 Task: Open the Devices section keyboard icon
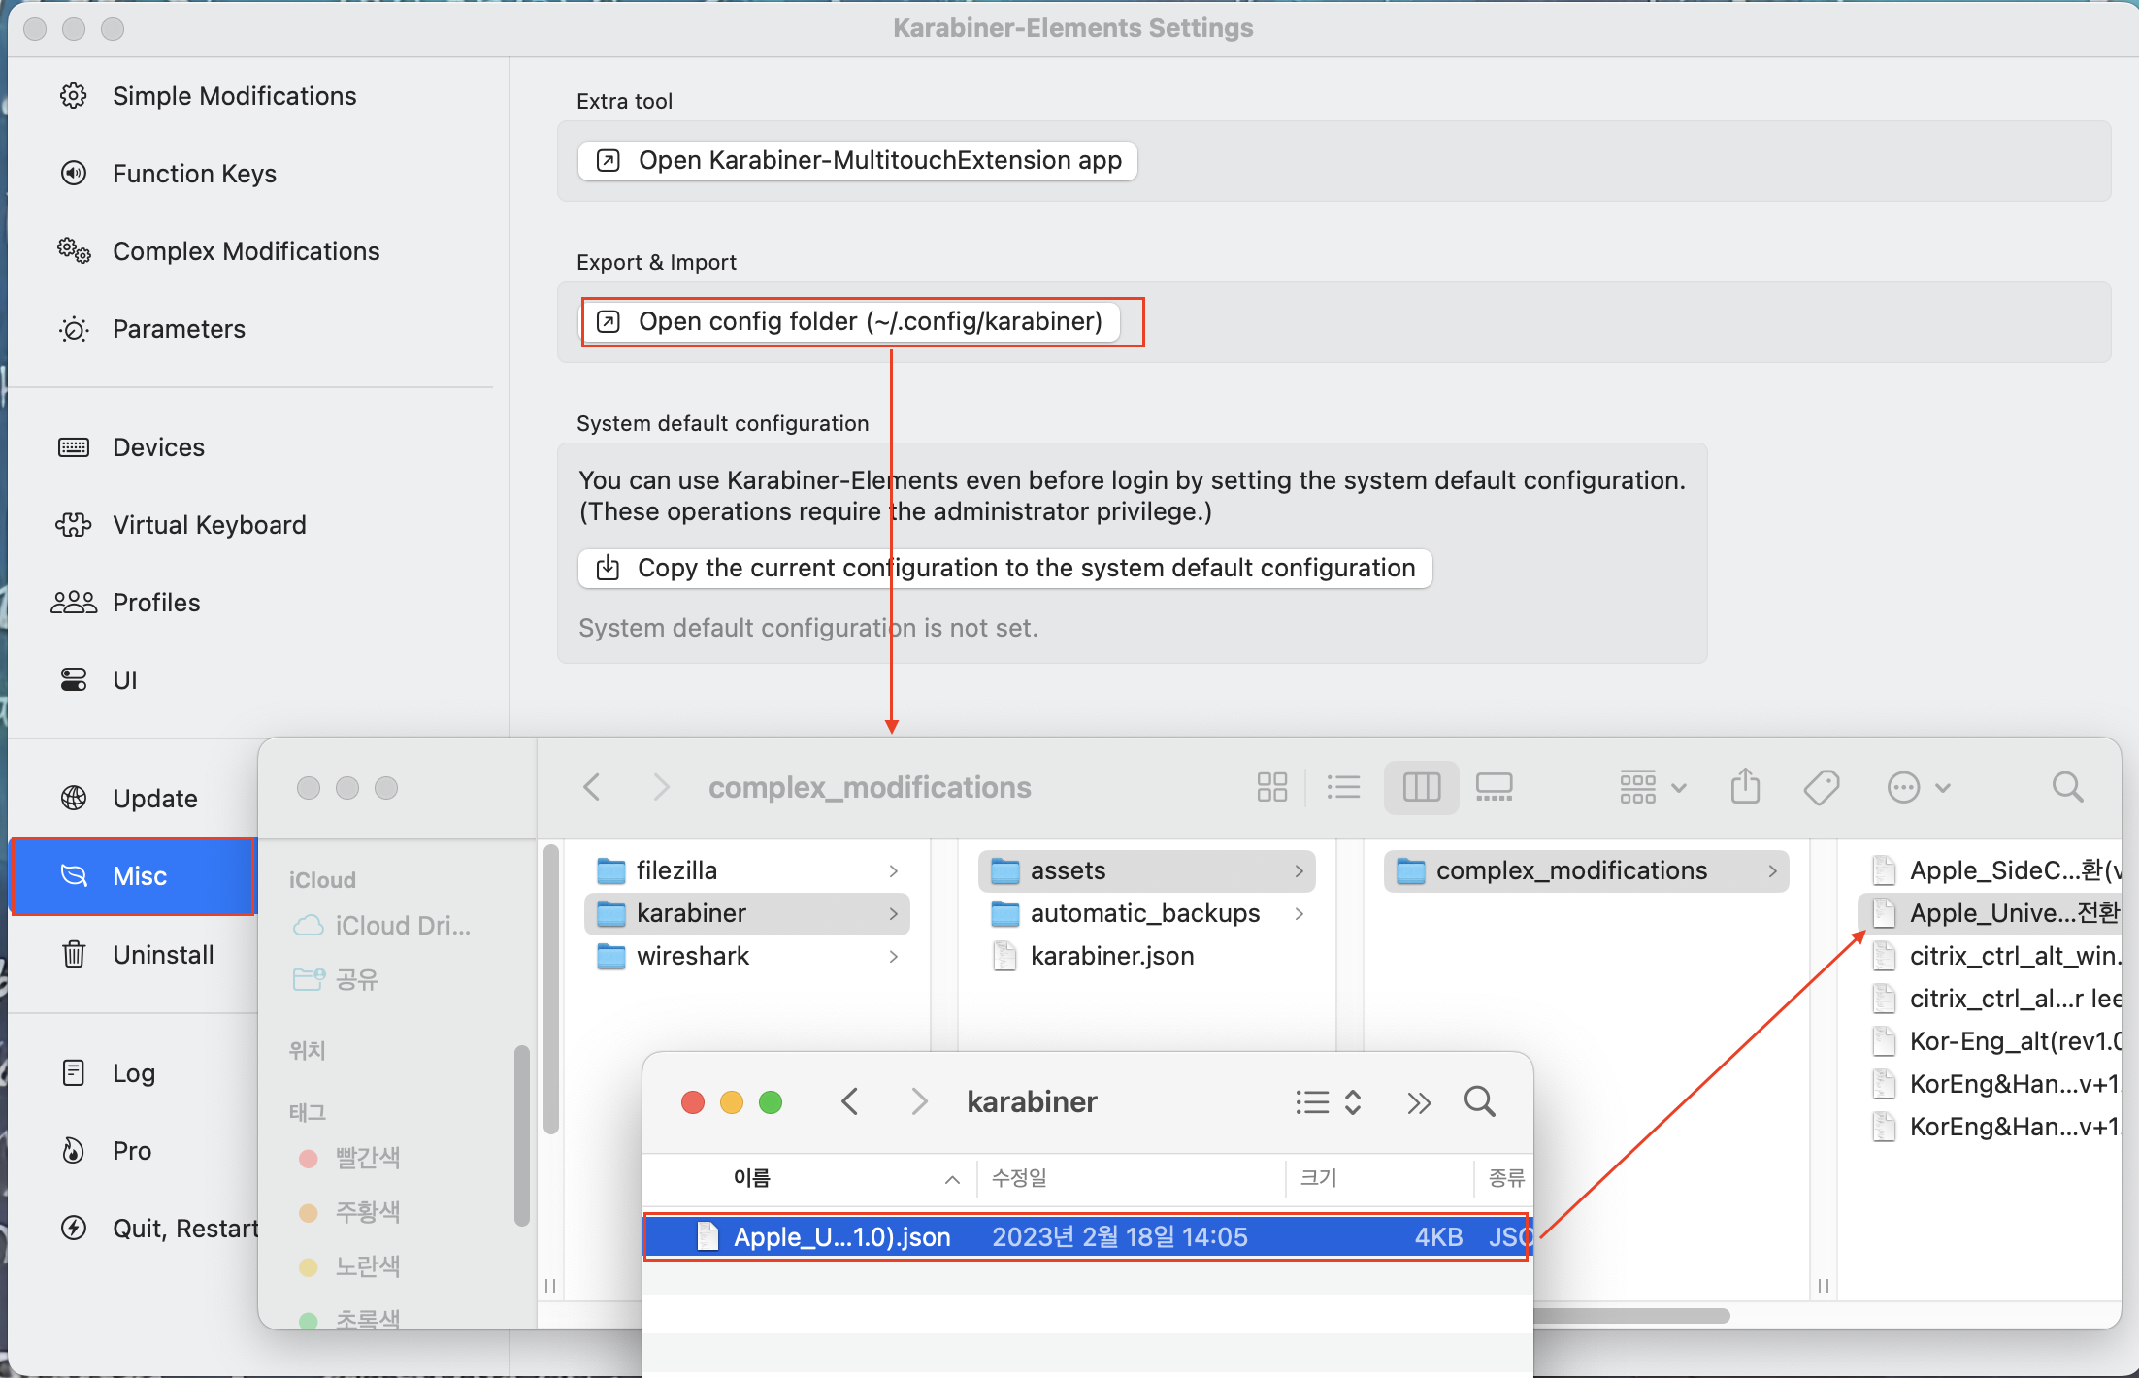coord(75,446)
